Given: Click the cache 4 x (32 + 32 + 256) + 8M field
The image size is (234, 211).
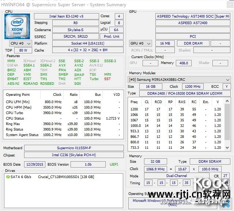Looking at the screenshot, I should click(88, 50).
